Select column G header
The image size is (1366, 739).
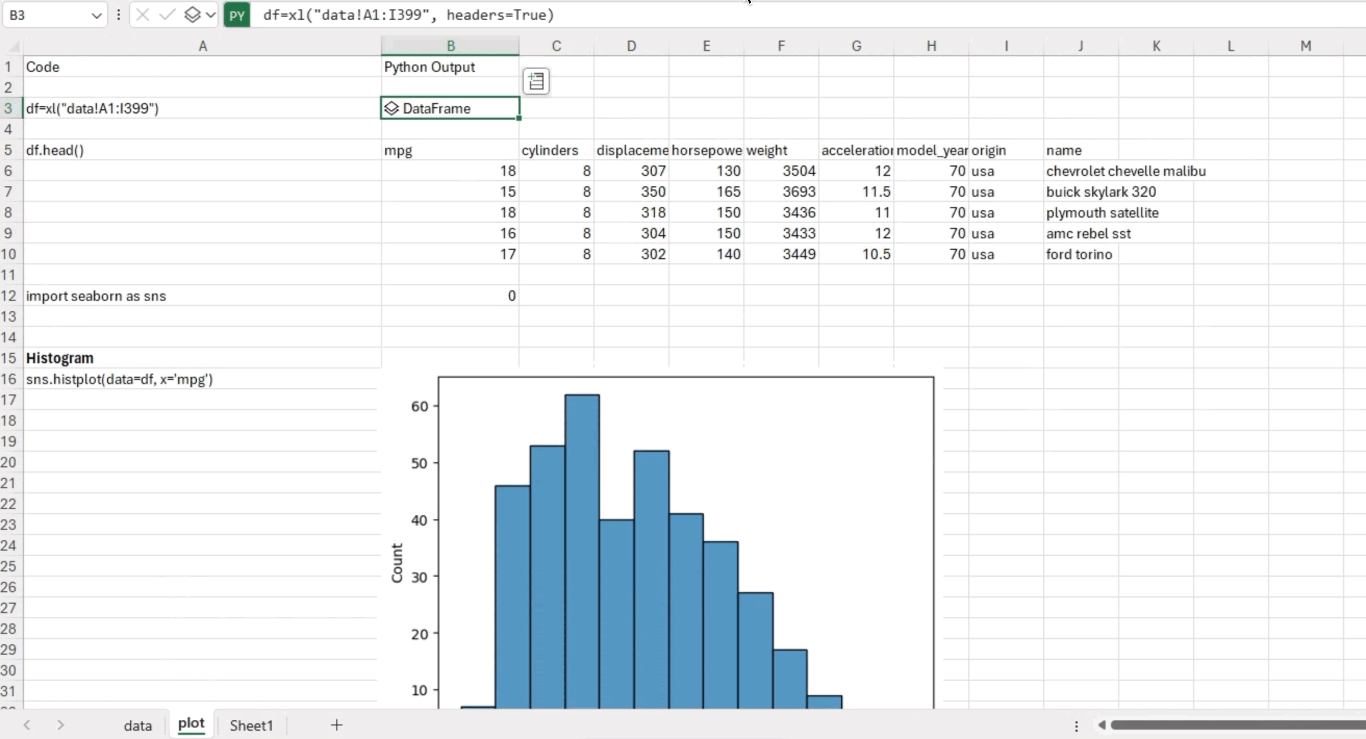coord(856,46)
